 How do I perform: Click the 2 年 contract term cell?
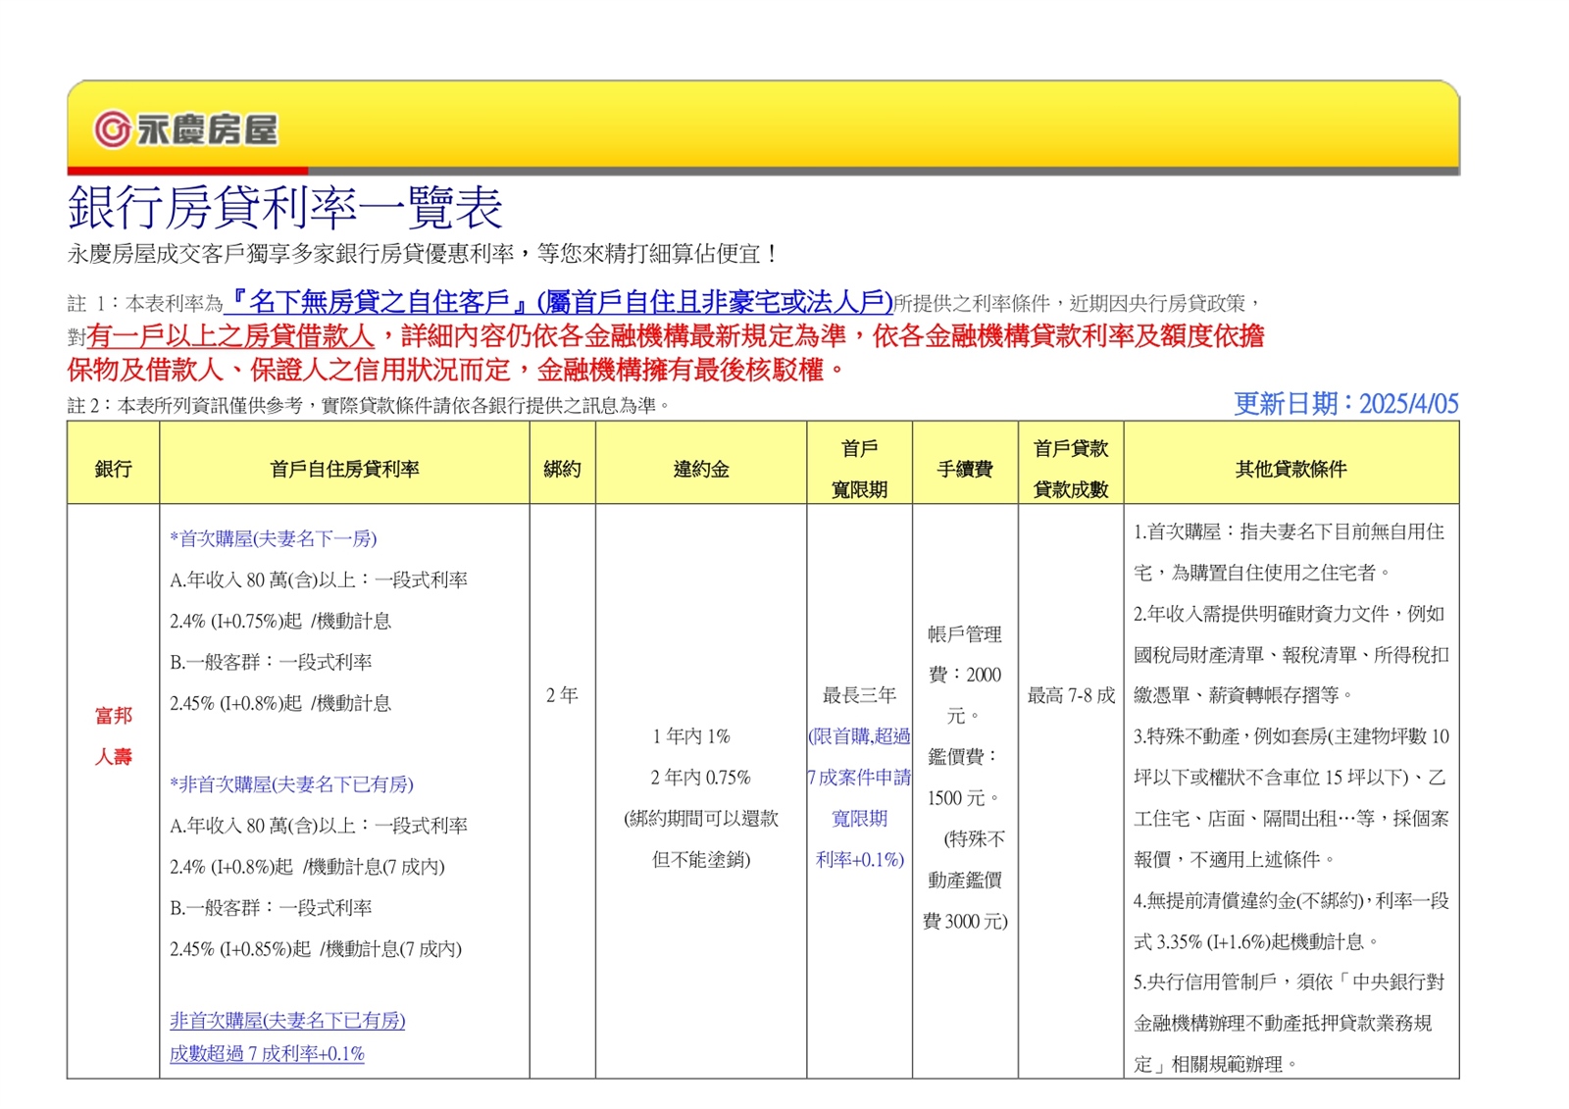(562, 695)
